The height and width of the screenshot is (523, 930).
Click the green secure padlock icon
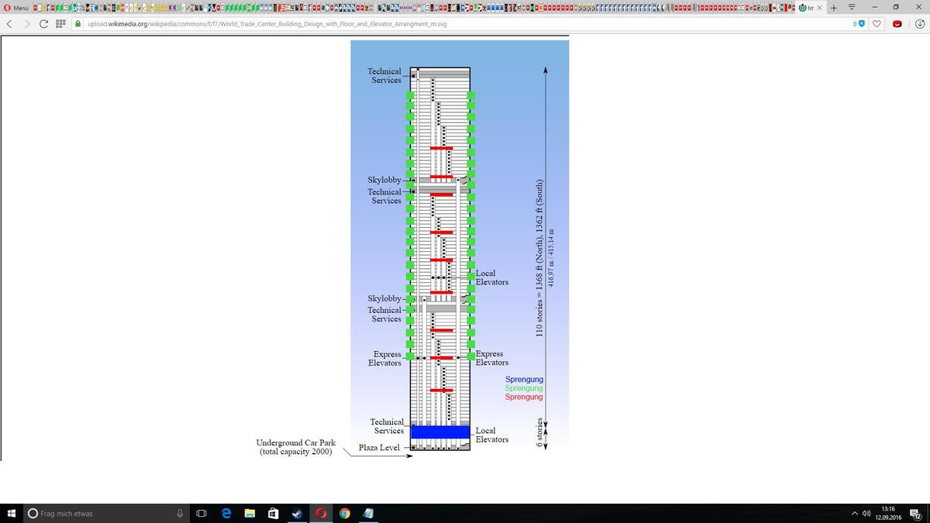click(78, 24)
